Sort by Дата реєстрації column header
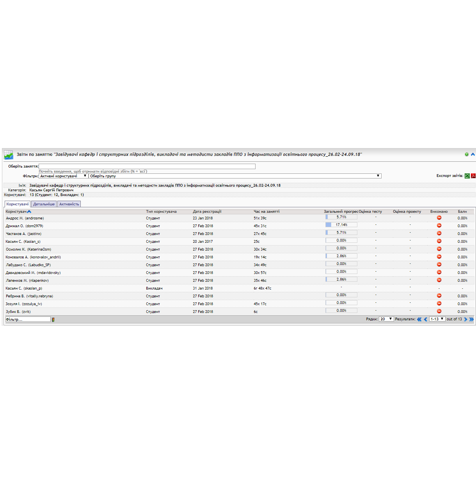Viewport: 476px width, 477px height. coord(207,212)
